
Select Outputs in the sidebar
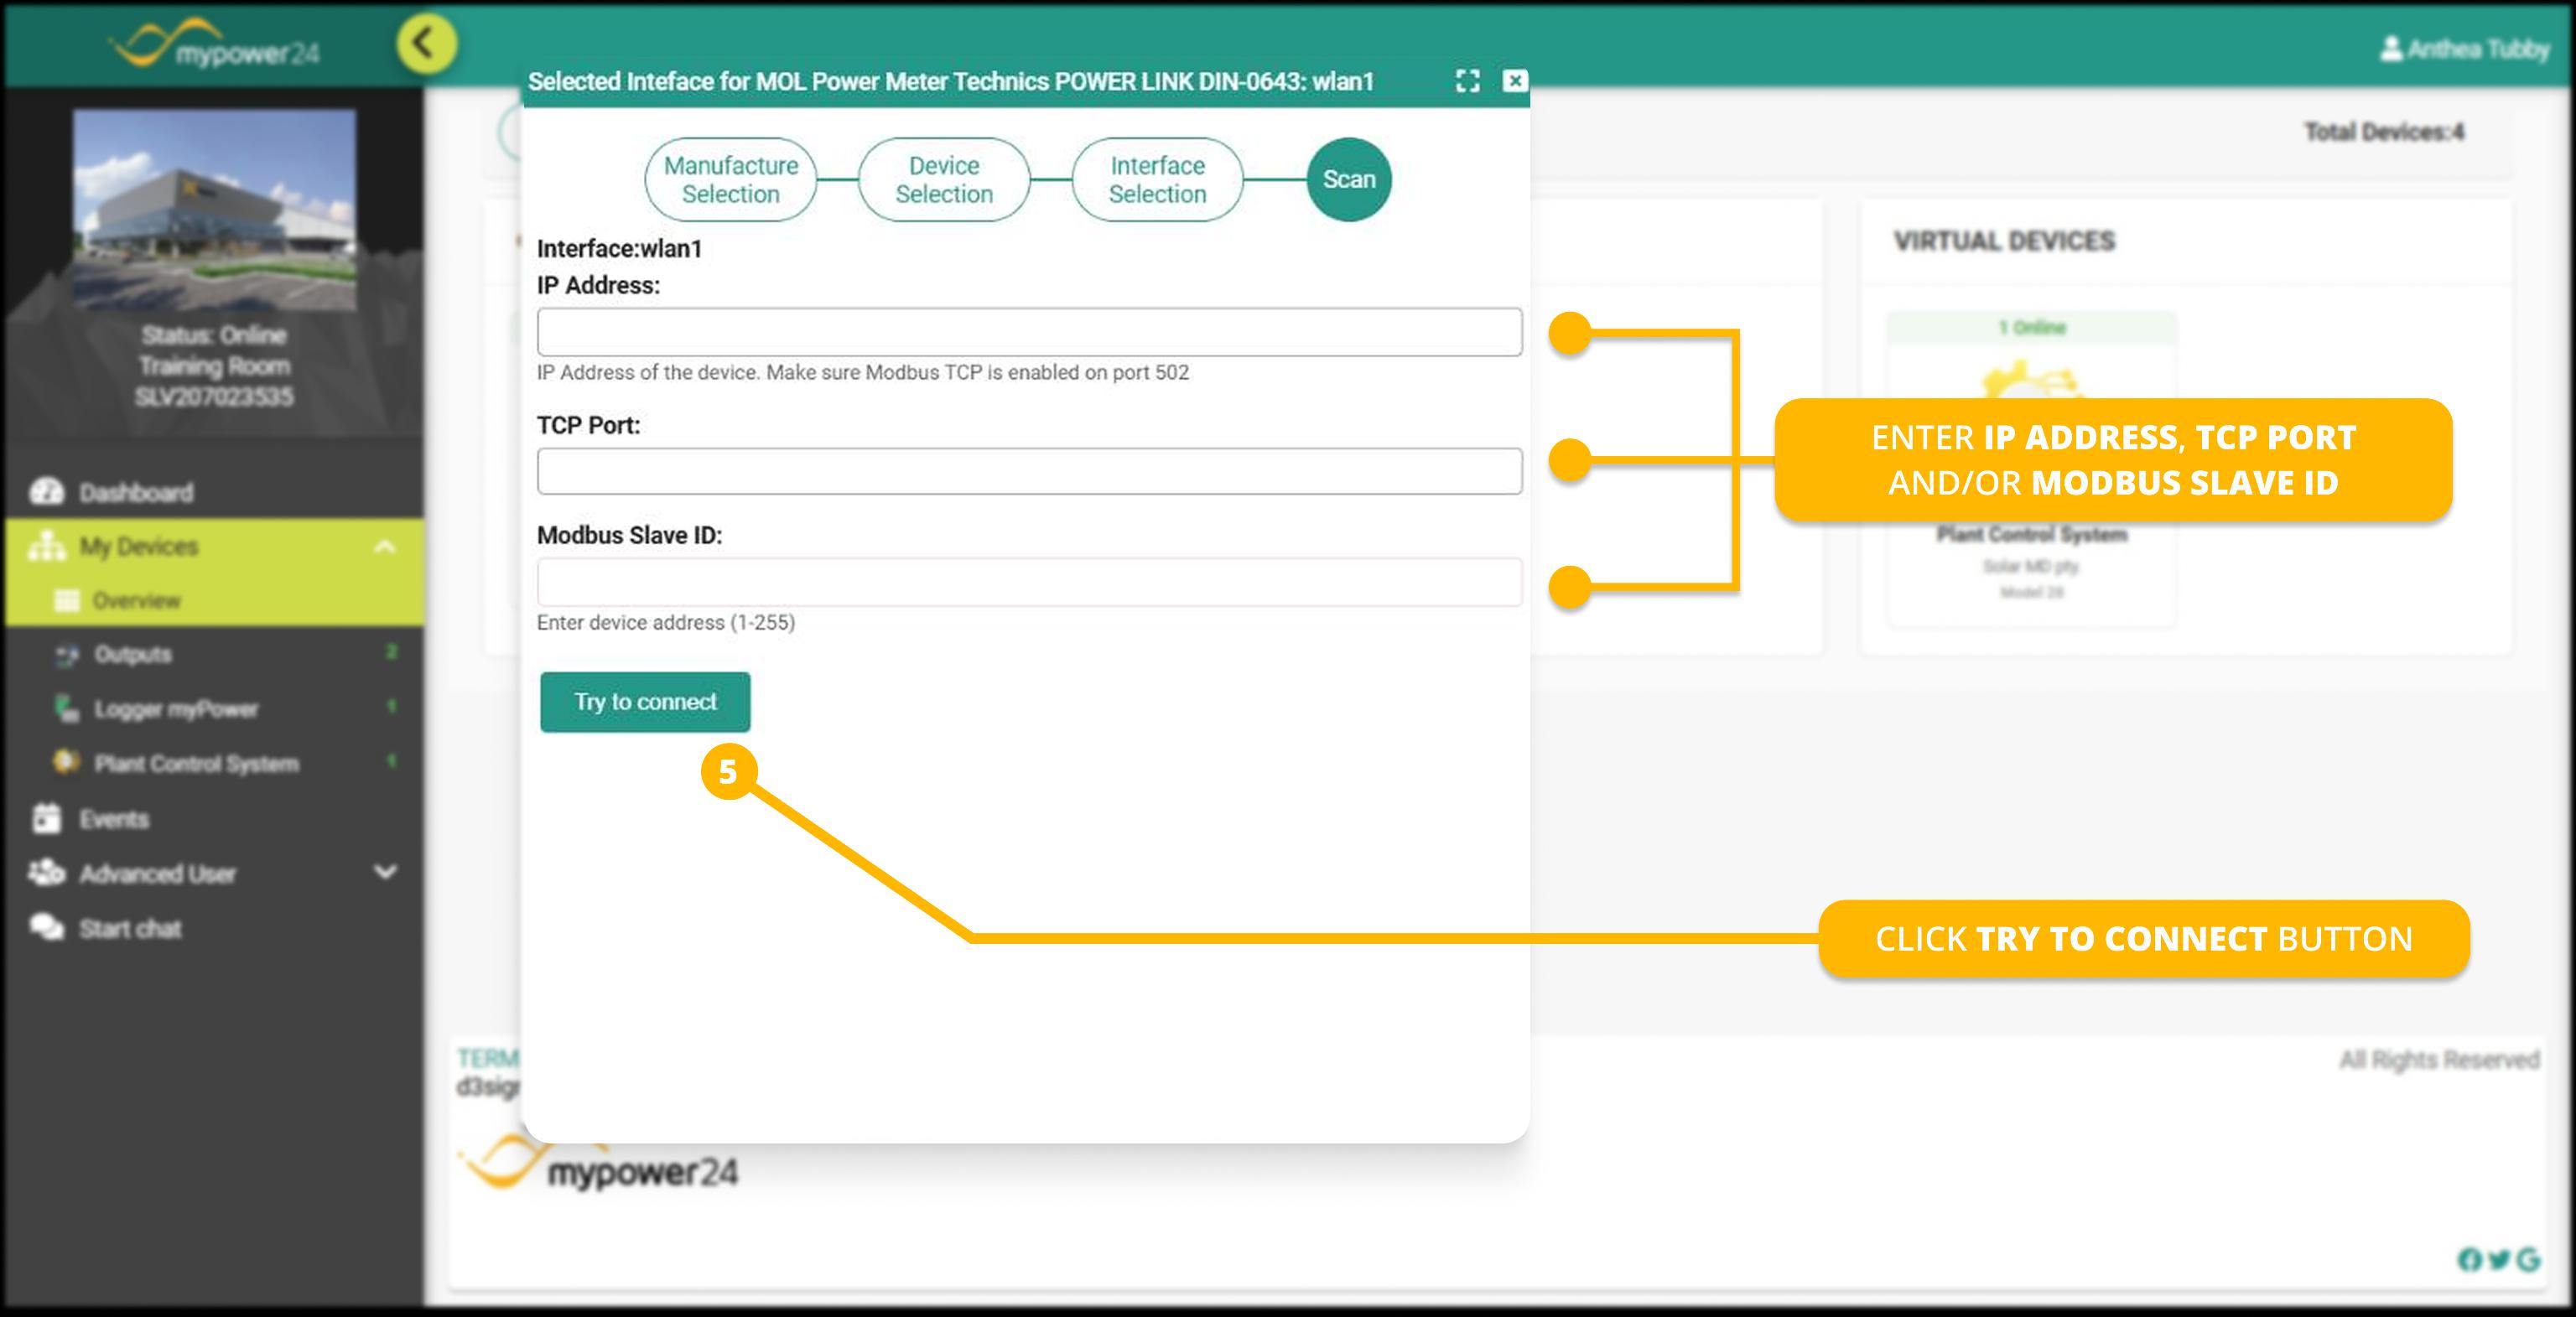tap(133, 654)
